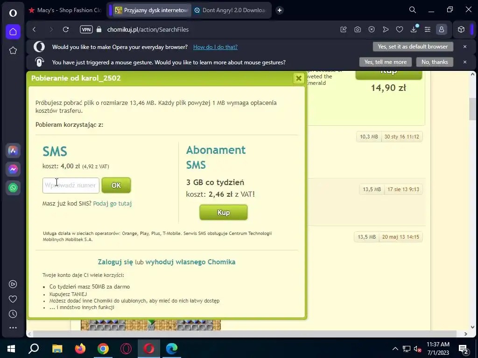
Task: Open the extensions cube icon
Action: coord(461,29)
